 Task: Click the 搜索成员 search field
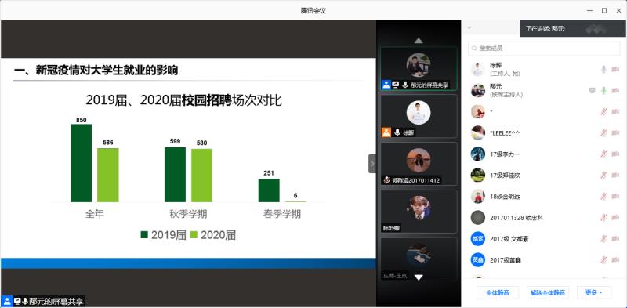click(x=544, y=49)
